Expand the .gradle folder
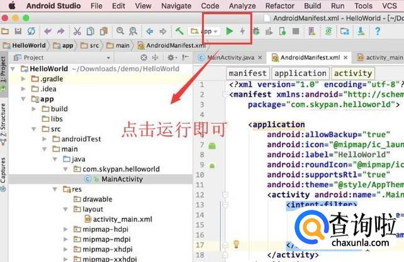Screen dimensions: 404x262 (x=23, y=79)
